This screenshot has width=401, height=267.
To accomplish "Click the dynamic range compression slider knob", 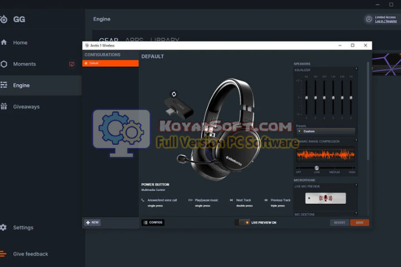I will click(x=316, y=168).
